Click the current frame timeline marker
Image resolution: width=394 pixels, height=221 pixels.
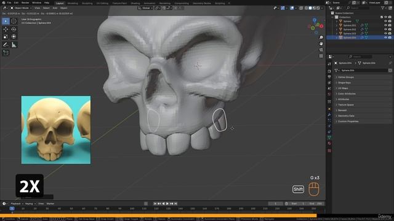coord(12,209)
